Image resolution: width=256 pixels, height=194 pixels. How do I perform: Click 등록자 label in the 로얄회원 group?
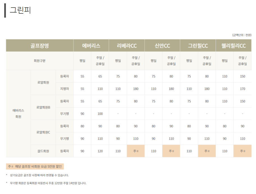(65, 76)
